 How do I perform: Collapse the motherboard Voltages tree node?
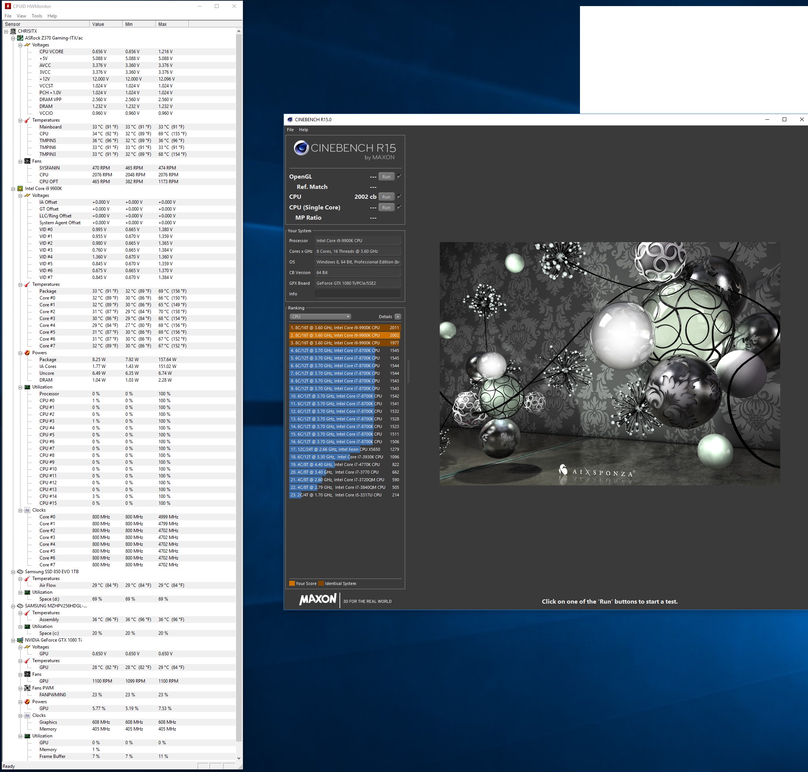pos(20,45)
